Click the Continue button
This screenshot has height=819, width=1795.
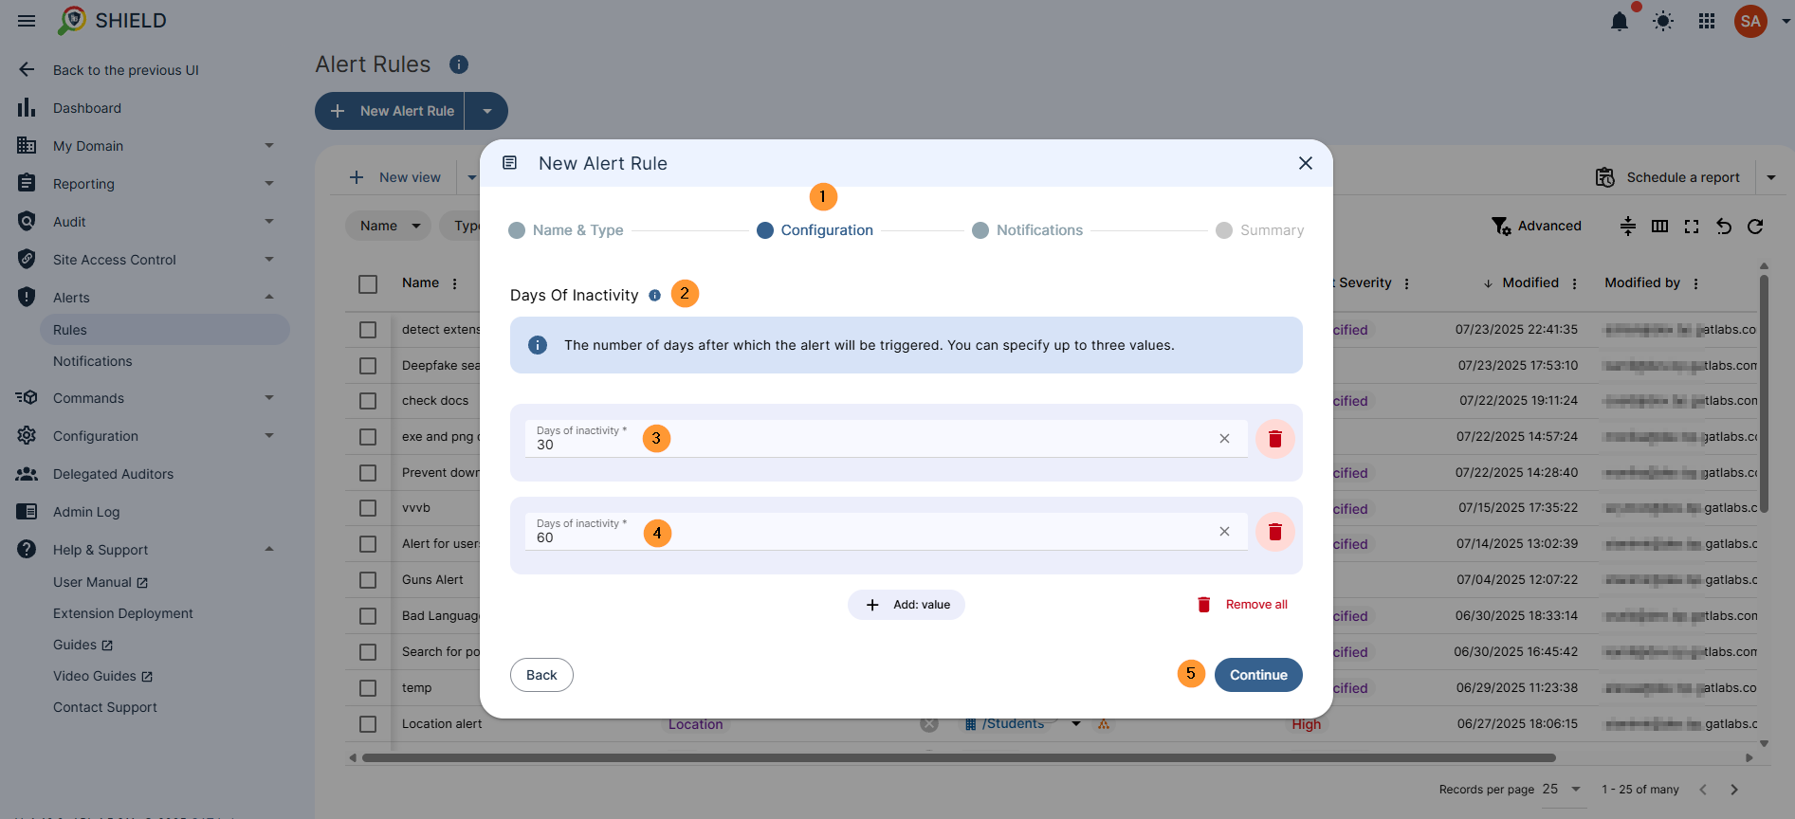click(x=1258, y=675)
